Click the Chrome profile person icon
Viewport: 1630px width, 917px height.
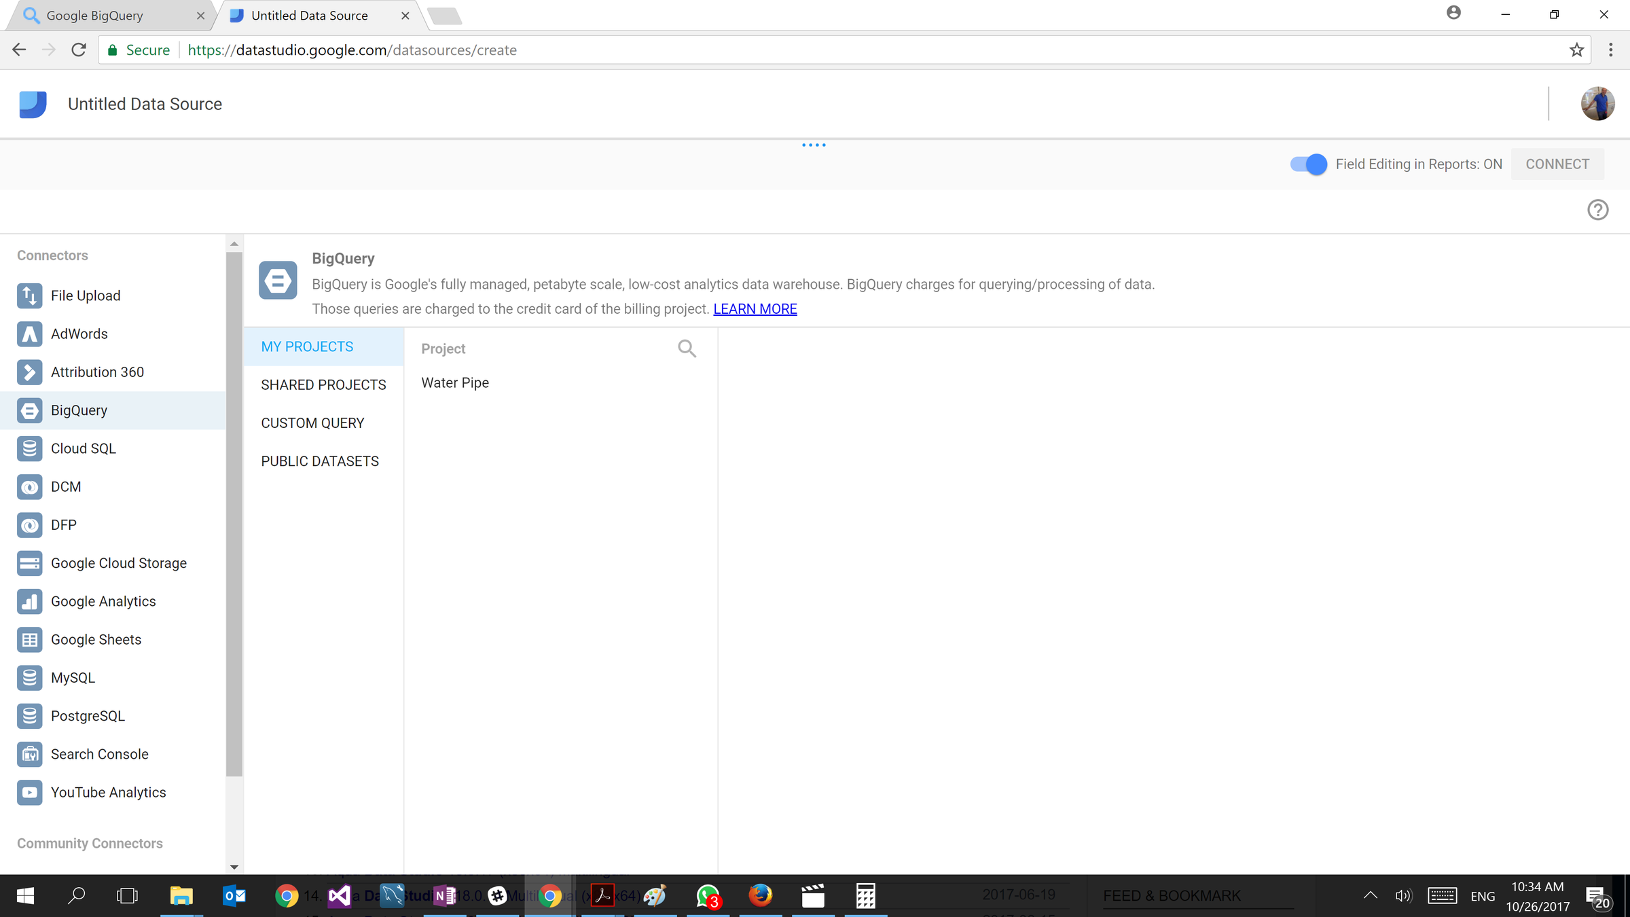[x=1453, y=13]
